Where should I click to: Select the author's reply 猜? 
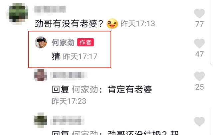tap(56, 56)
